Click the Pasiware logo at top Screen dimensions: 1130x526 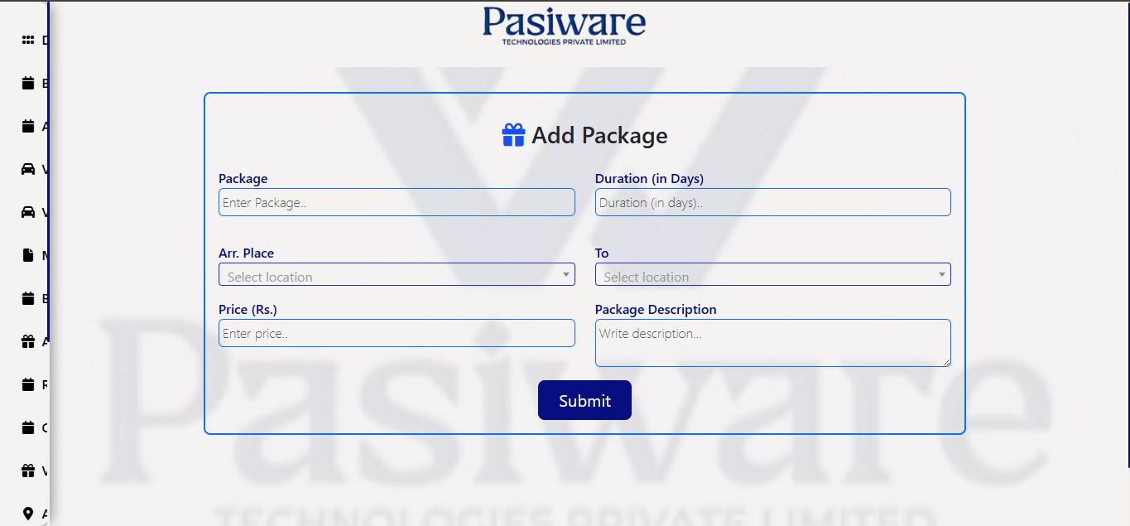click(564, 25)
